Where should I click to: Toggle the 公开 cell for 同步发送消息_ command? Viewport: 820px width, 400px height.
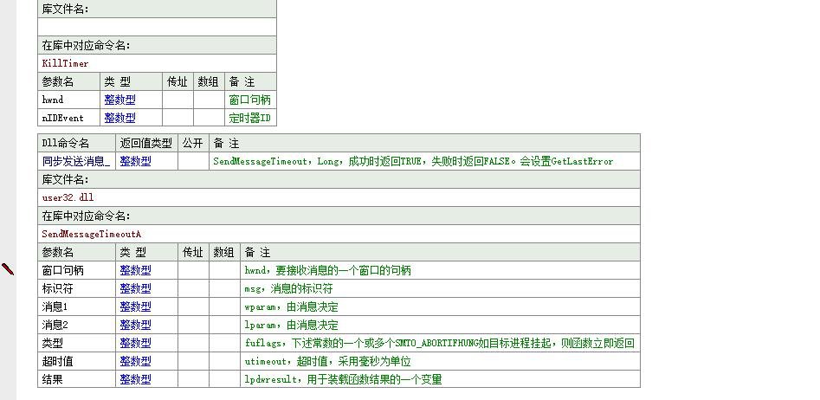pos(192,161)
